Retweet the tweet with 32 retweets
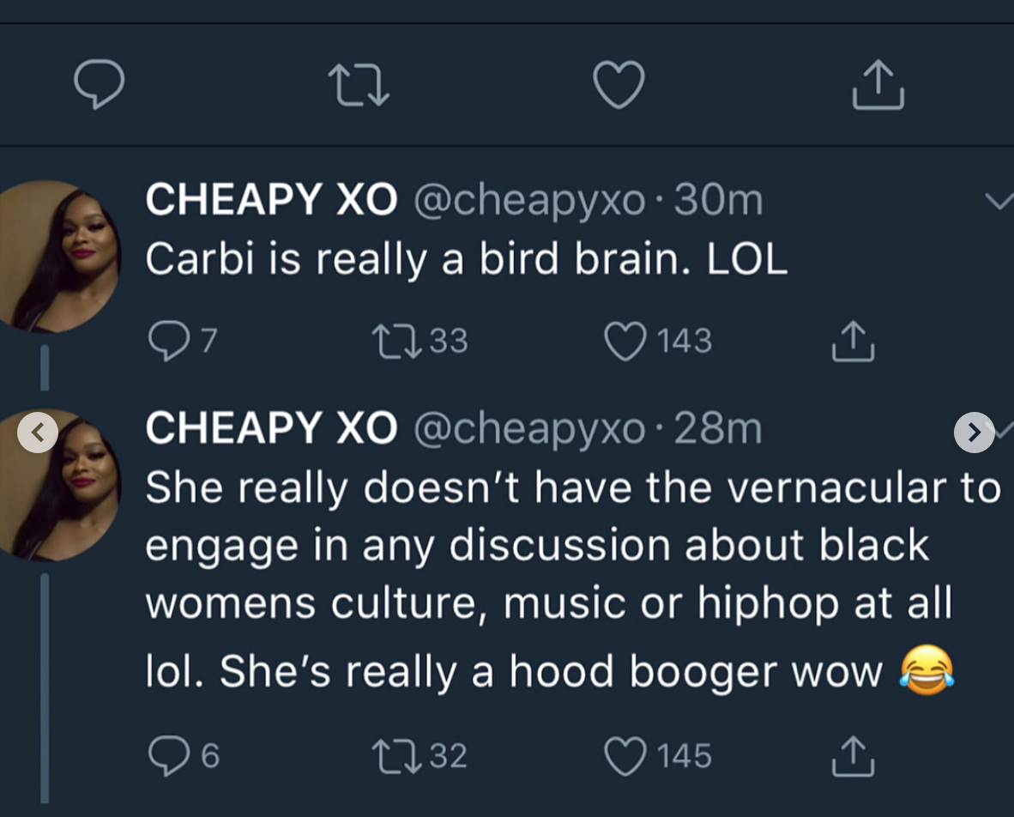 click(395, 755)
